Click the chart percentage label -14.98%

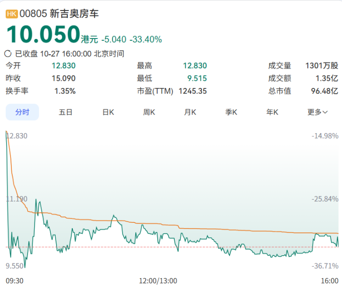point(325,136)
